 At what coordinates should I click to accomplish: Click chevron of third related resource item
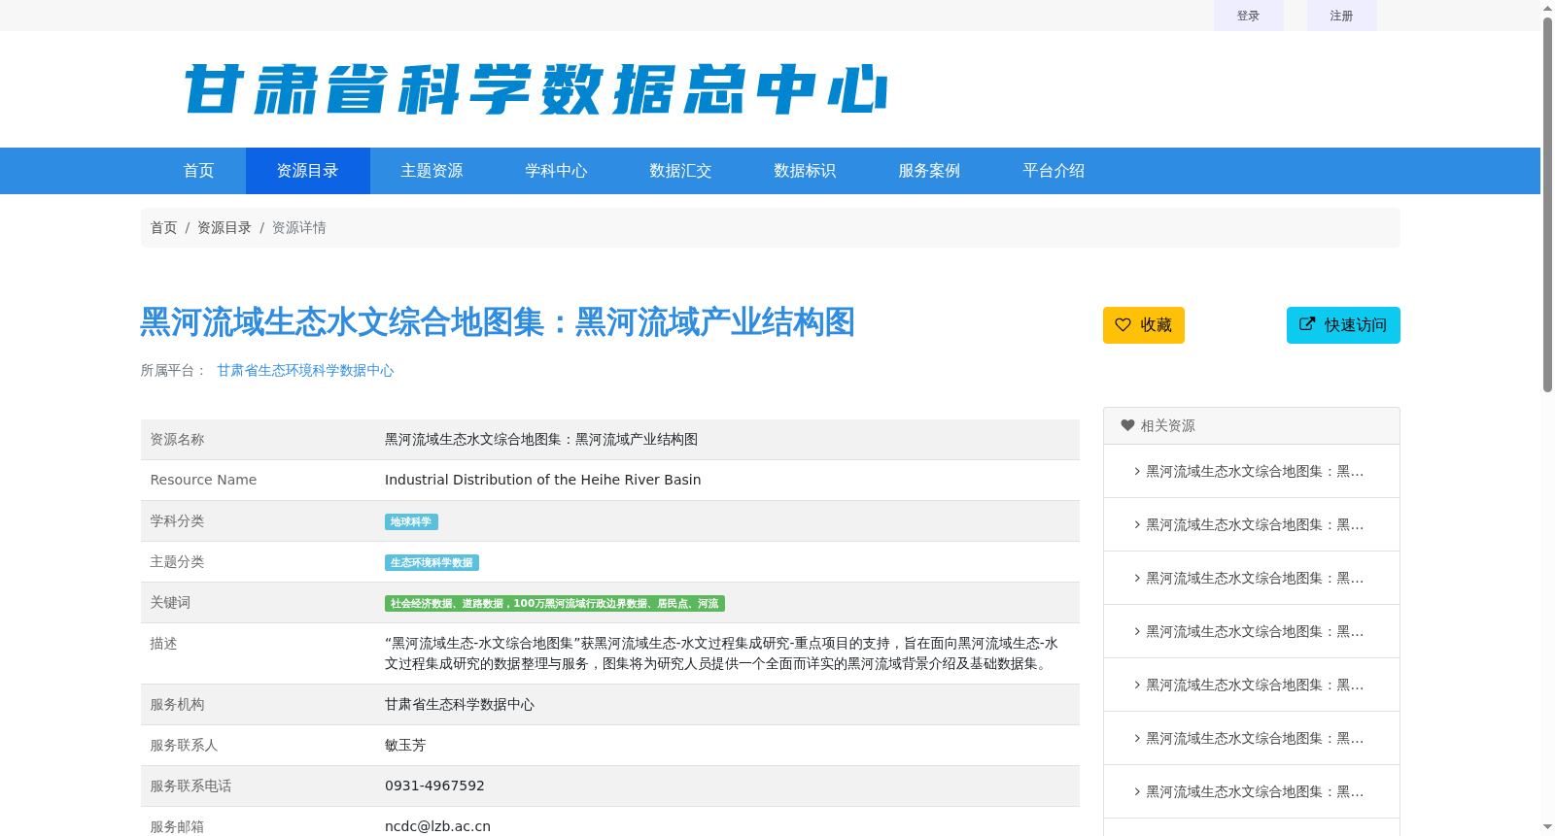[1137, 578]
